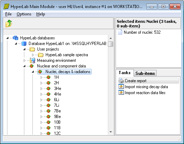
Task: Click the blue Database HyperLab1 cylinder icon
Action: pos(24,44)
